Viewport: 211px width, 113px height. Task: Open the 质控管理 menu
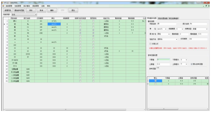[x=35, y=6]
